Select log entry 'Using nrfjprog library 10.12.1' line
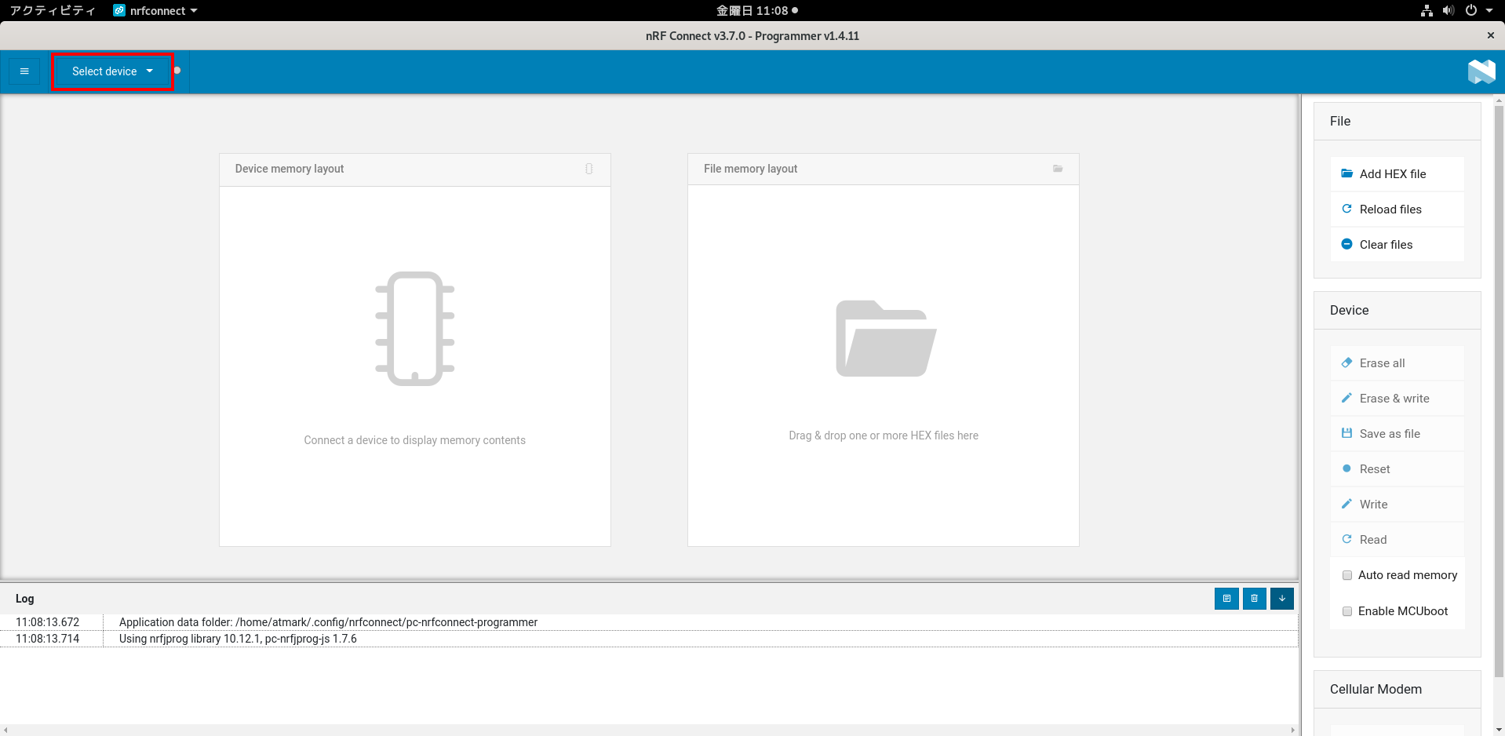 pyautogui.click(x=648, y=639)
